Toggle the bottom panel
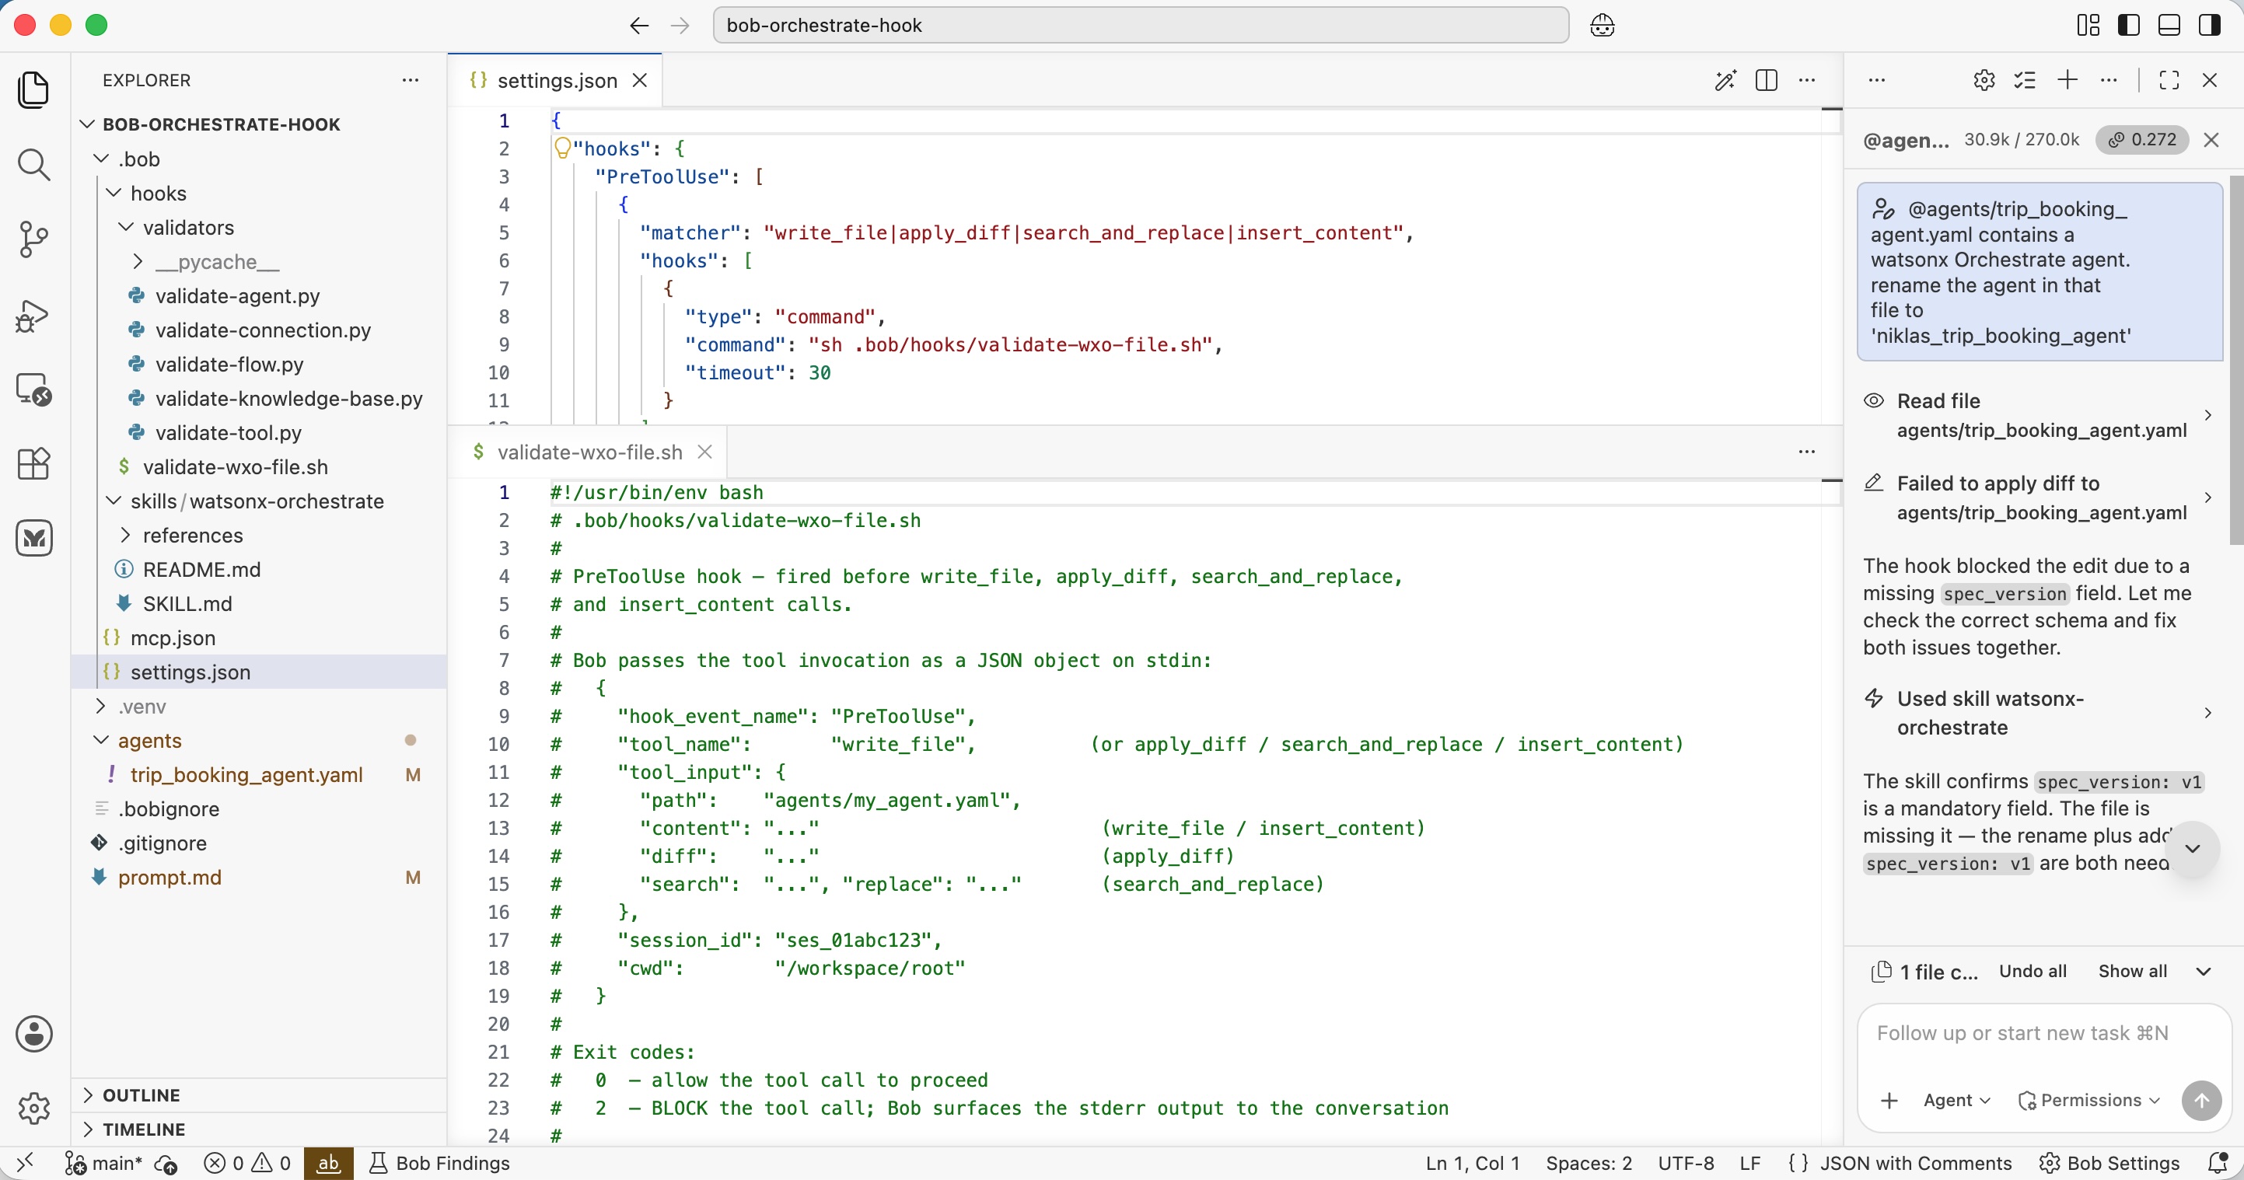The height and width of the screenshot is (1180, 2244). [x=2169, y=25]
